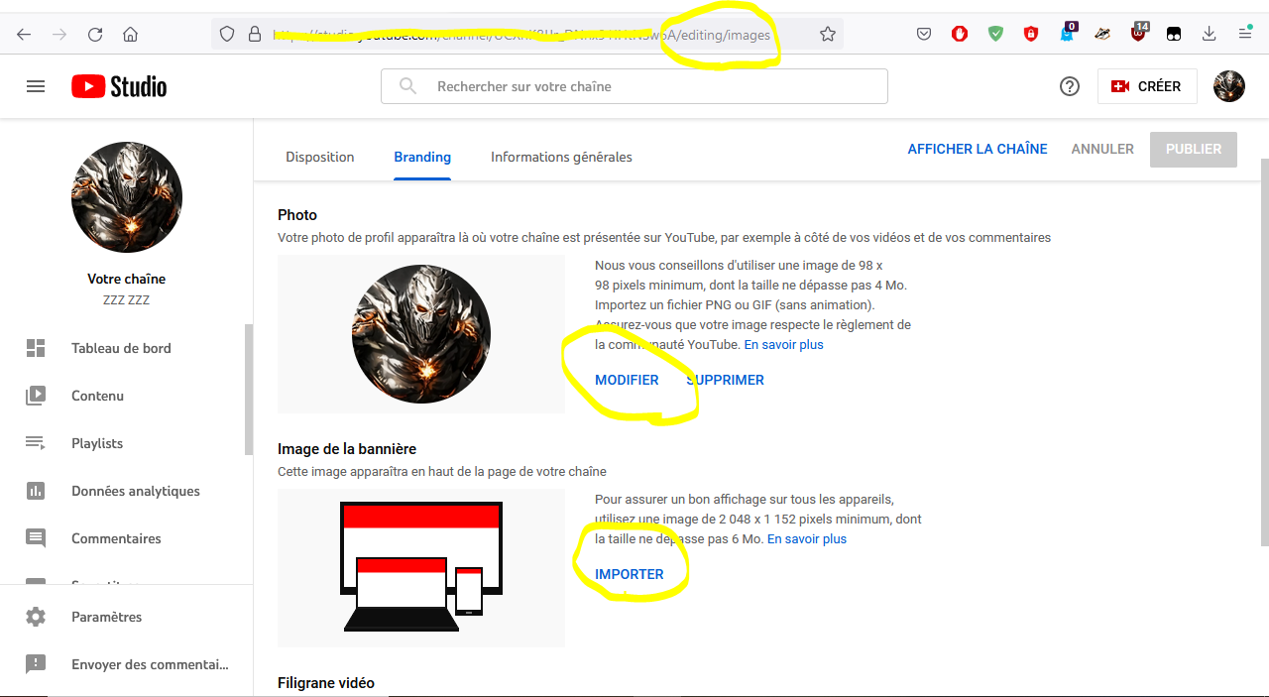Open the account avatar menu
1269x697 pixels.
[x=1229, y=86]
